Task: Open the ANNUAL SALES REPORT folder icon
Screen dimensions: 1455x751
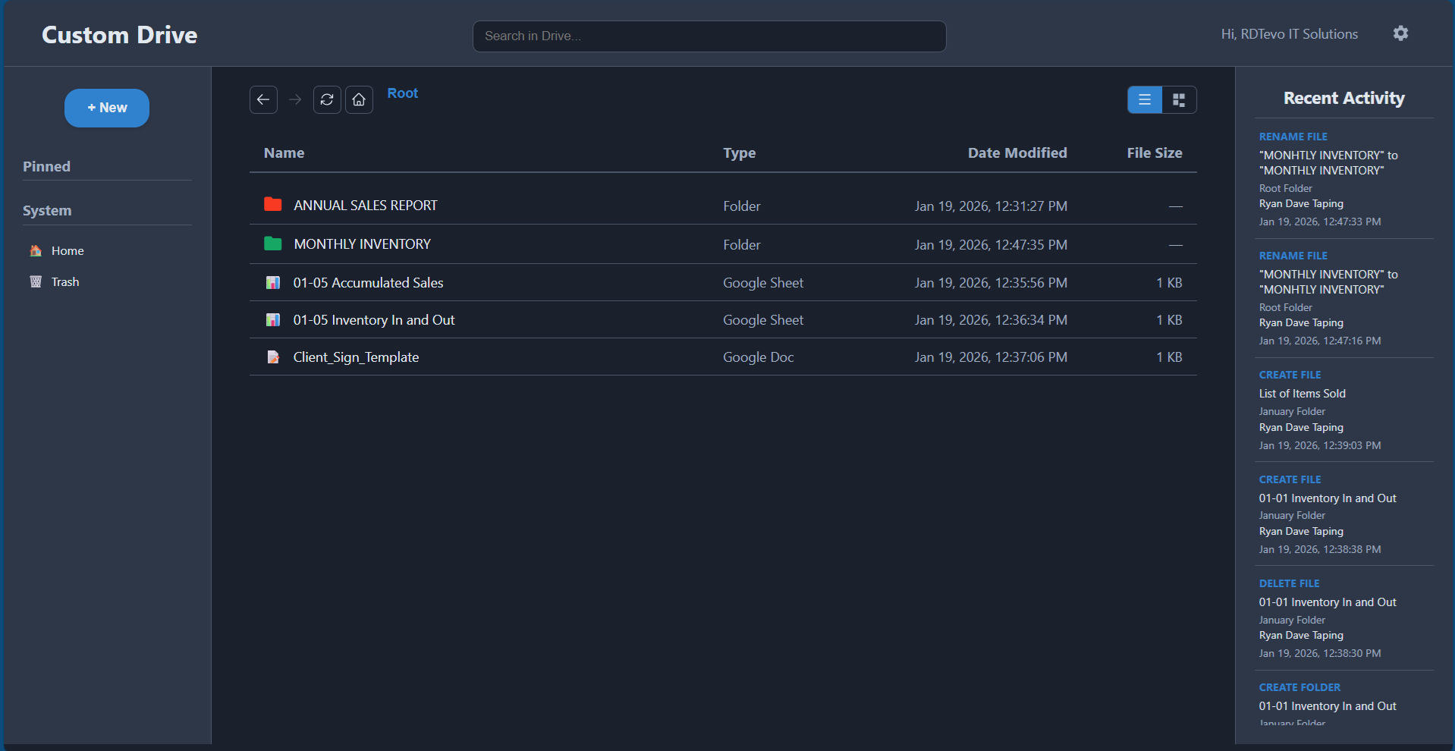Action: [272, 204]
